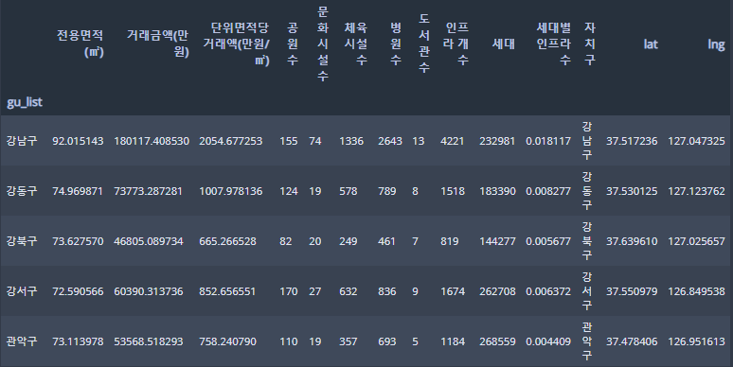This screenshot has height=367, width=733.
Task: Click cell value 0.004409
Action: (548, 341)
